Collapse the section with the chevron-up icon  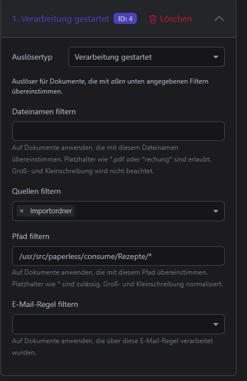(x=219, y=19)
